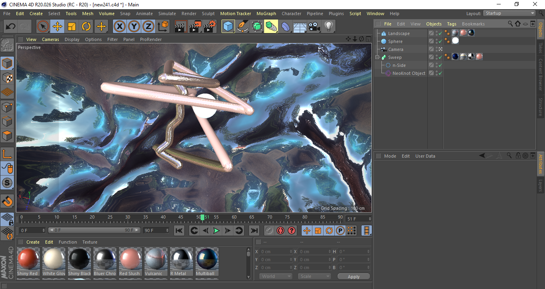Switch to Polygons mode icon
This screenshot has width=545, height=289.
pos(7,136)
